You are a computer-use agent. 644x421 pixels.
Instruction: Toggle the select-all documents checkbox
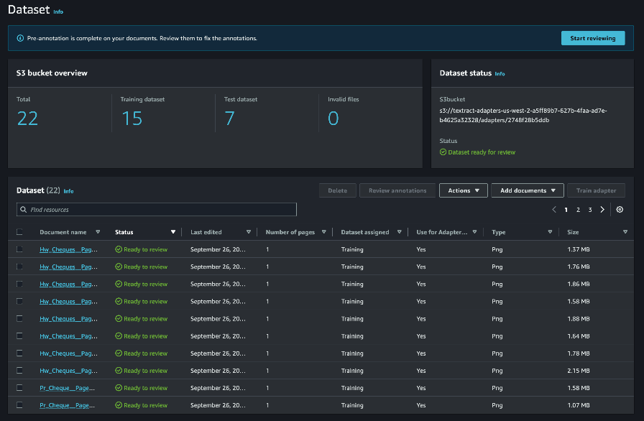click(20, 232)
